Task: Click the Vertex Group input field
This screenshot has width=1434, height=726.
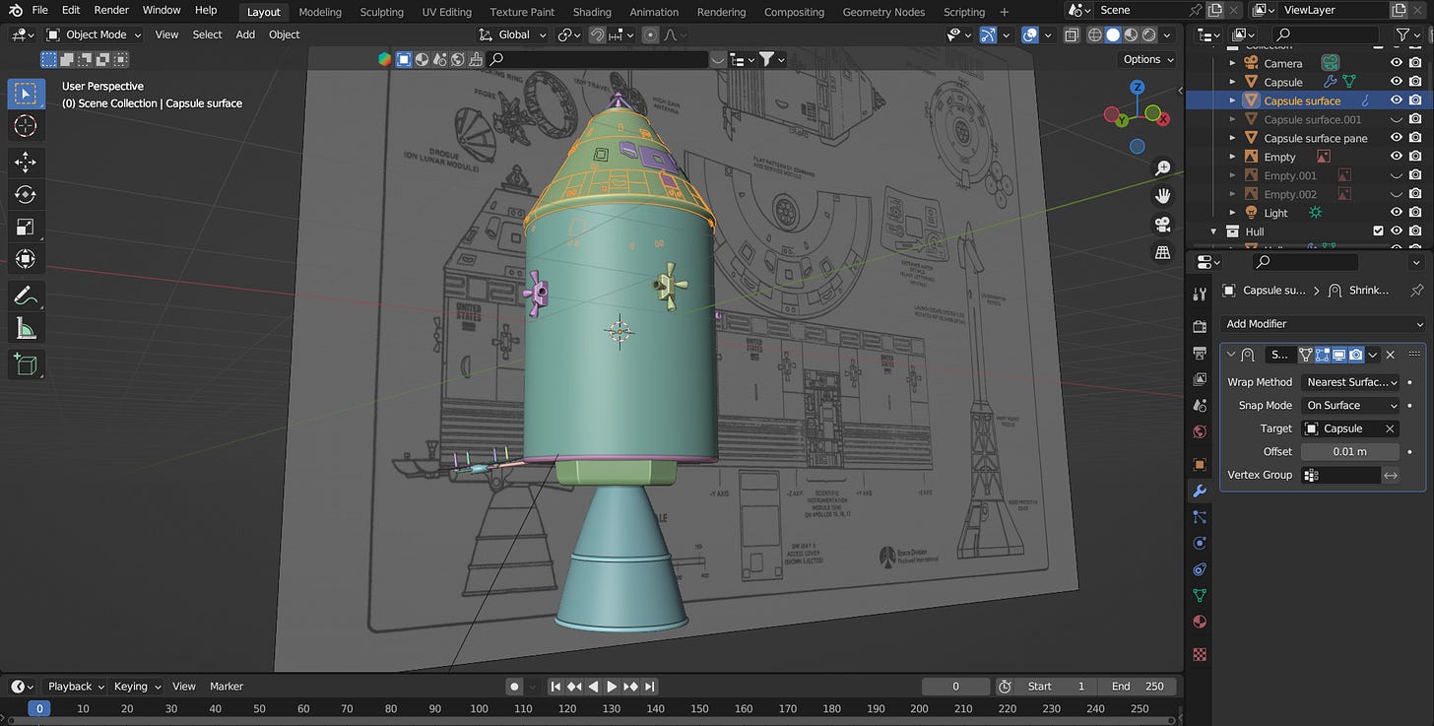Action: [x=1340, y=476]
